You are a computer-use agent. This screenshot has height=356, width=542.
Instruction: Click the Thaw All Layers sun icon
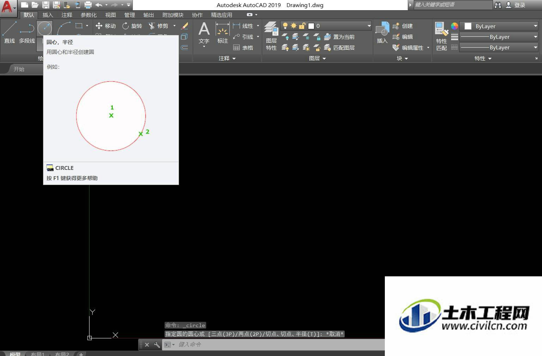click(x=306, y=48)
